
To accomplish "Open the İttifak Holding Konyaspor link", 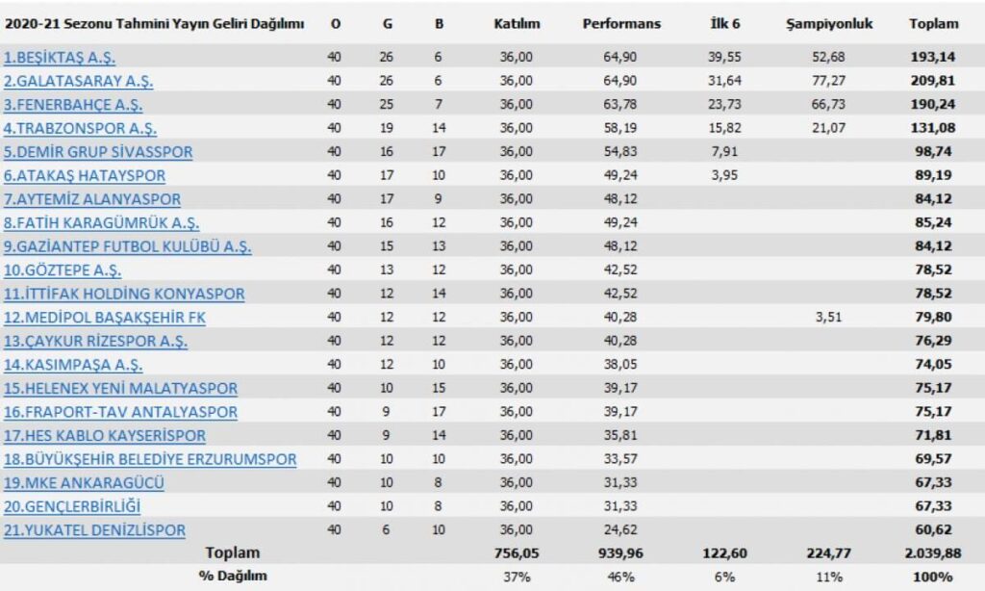I will [124, 294].
